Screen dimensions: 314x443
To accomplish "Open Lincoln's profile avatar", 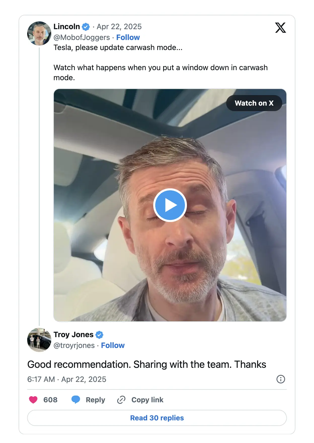I will [x=39, y=33].
